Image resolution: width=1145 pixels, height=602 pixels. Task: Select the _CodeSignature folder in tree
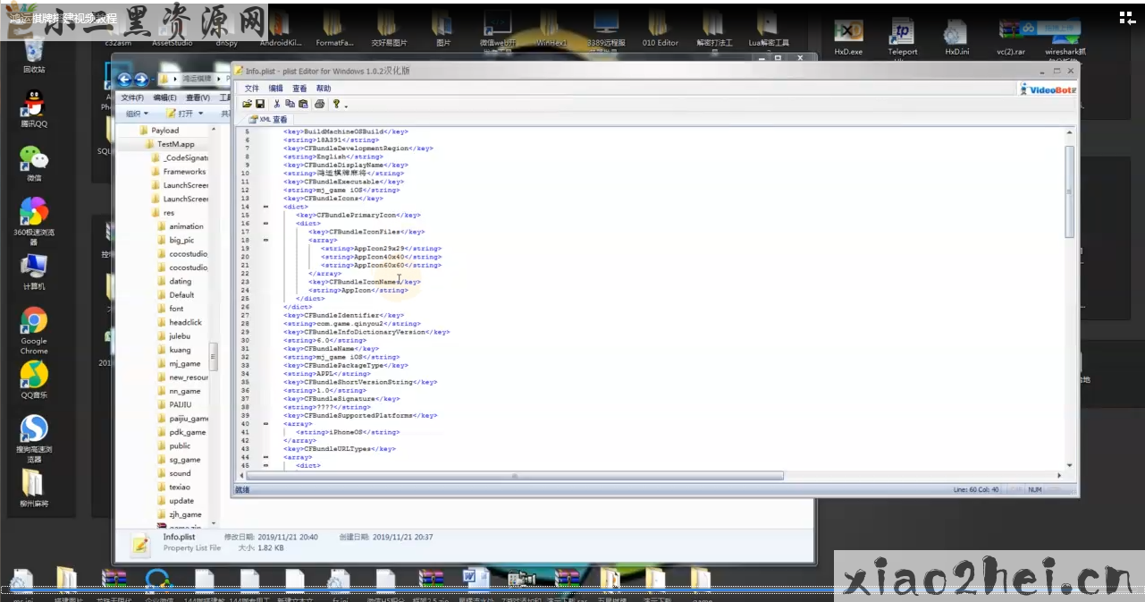(x=179, y=158)
